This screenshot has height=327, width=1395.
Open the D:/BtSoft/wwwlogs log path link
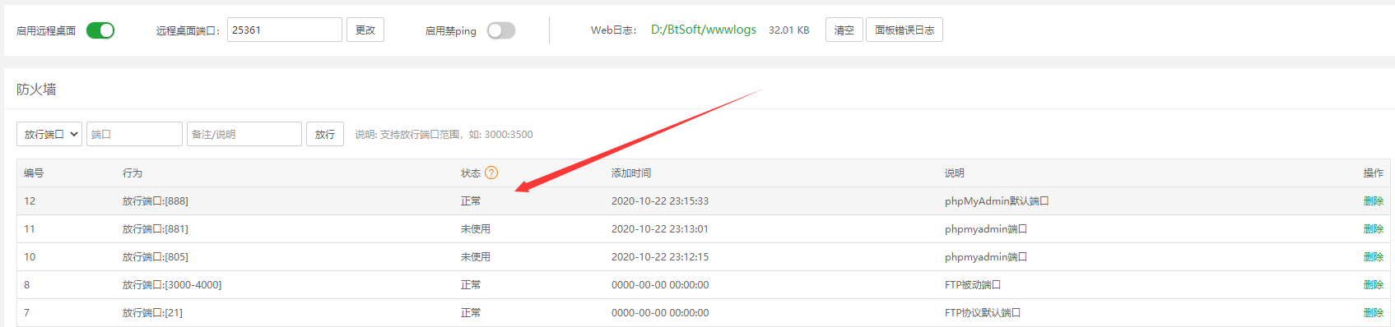tap(704, 30)
